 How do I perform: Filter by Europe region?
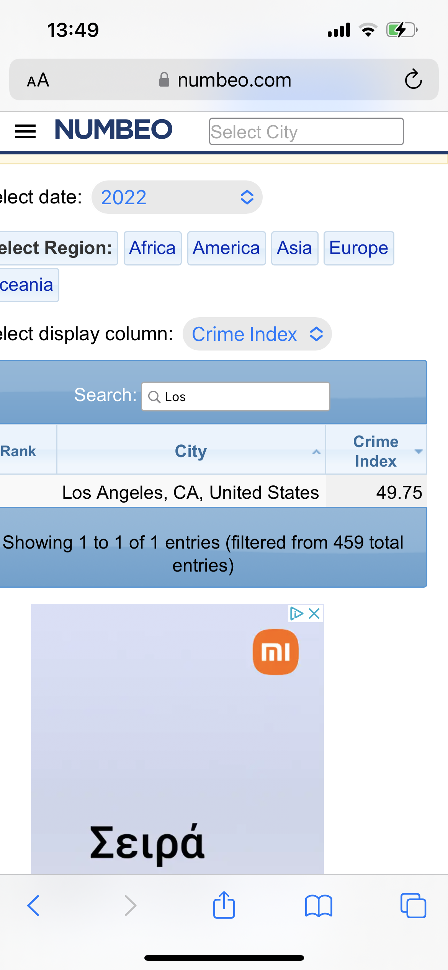[x=358, y=248]
